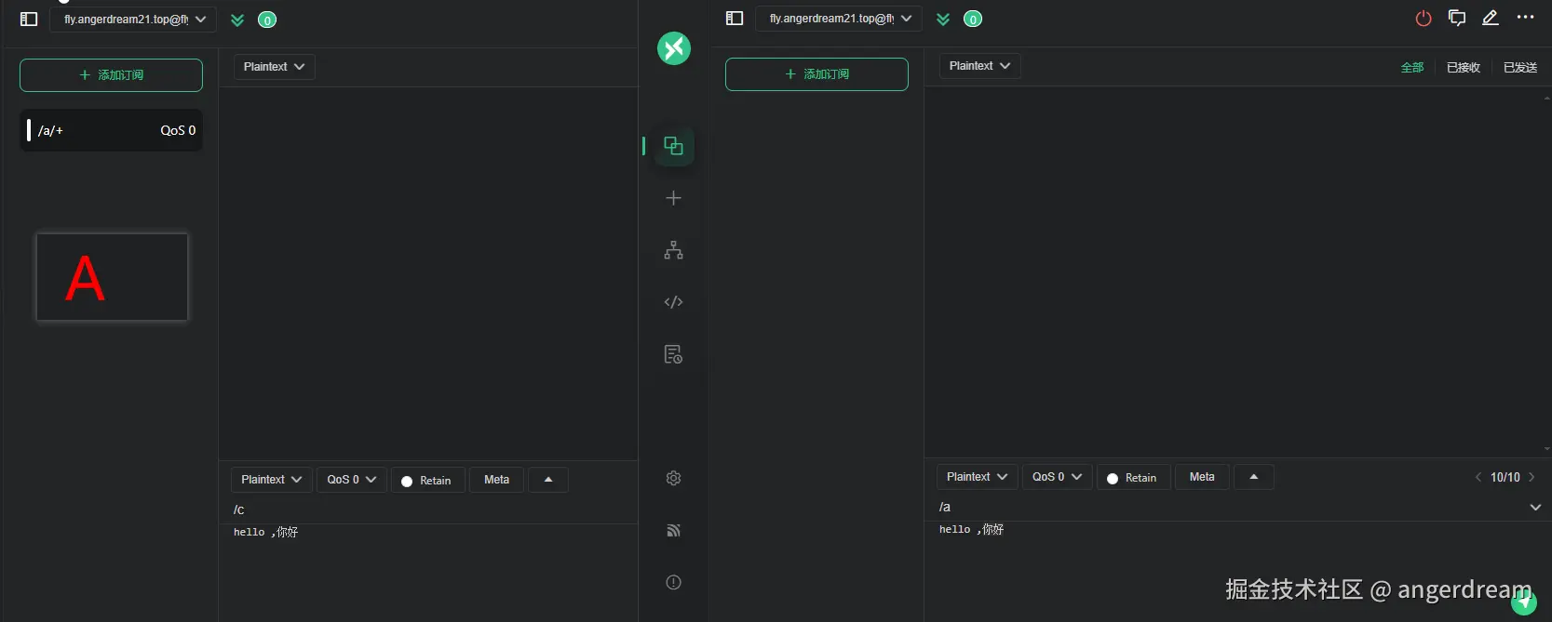Screen dimensions: 1552x622
Task: Click the plus icon for new connection
Action: click(673, 198)
